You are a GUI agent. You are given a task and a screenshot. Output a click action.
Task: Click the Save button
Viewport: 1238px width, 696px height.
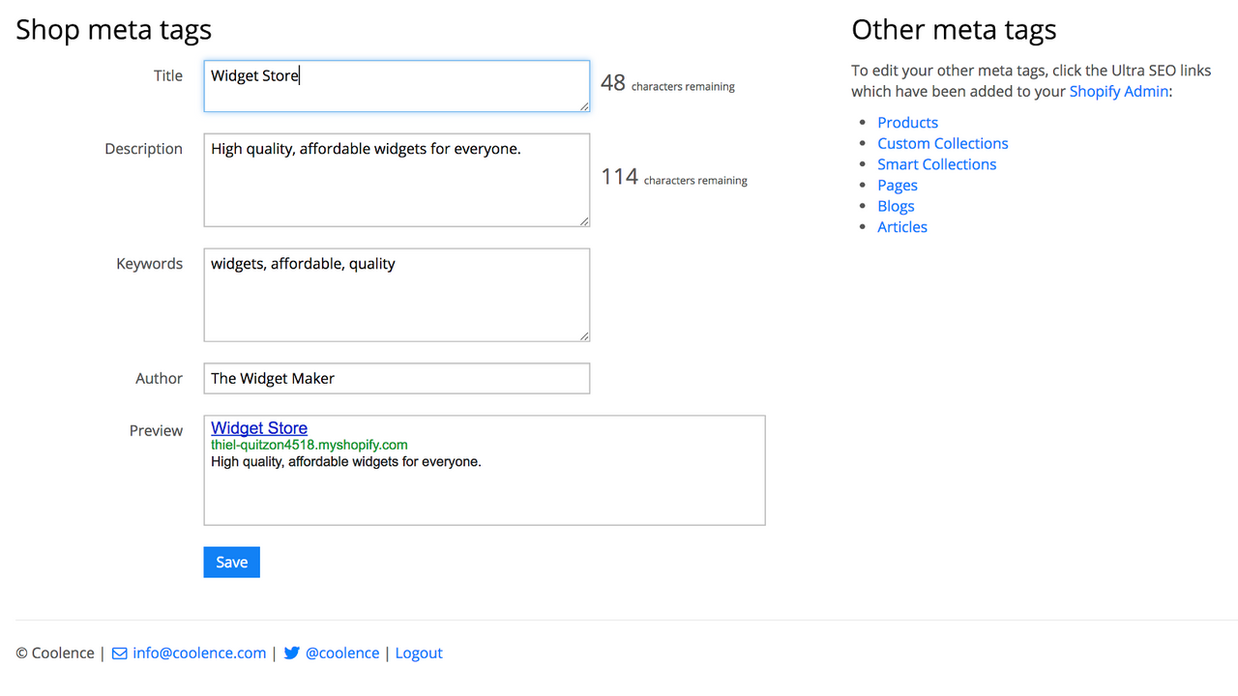[x=231, y=562]
